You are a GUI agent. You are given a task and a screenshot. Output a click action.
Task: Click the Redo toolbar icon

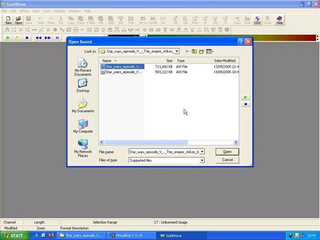click(51, 20)
